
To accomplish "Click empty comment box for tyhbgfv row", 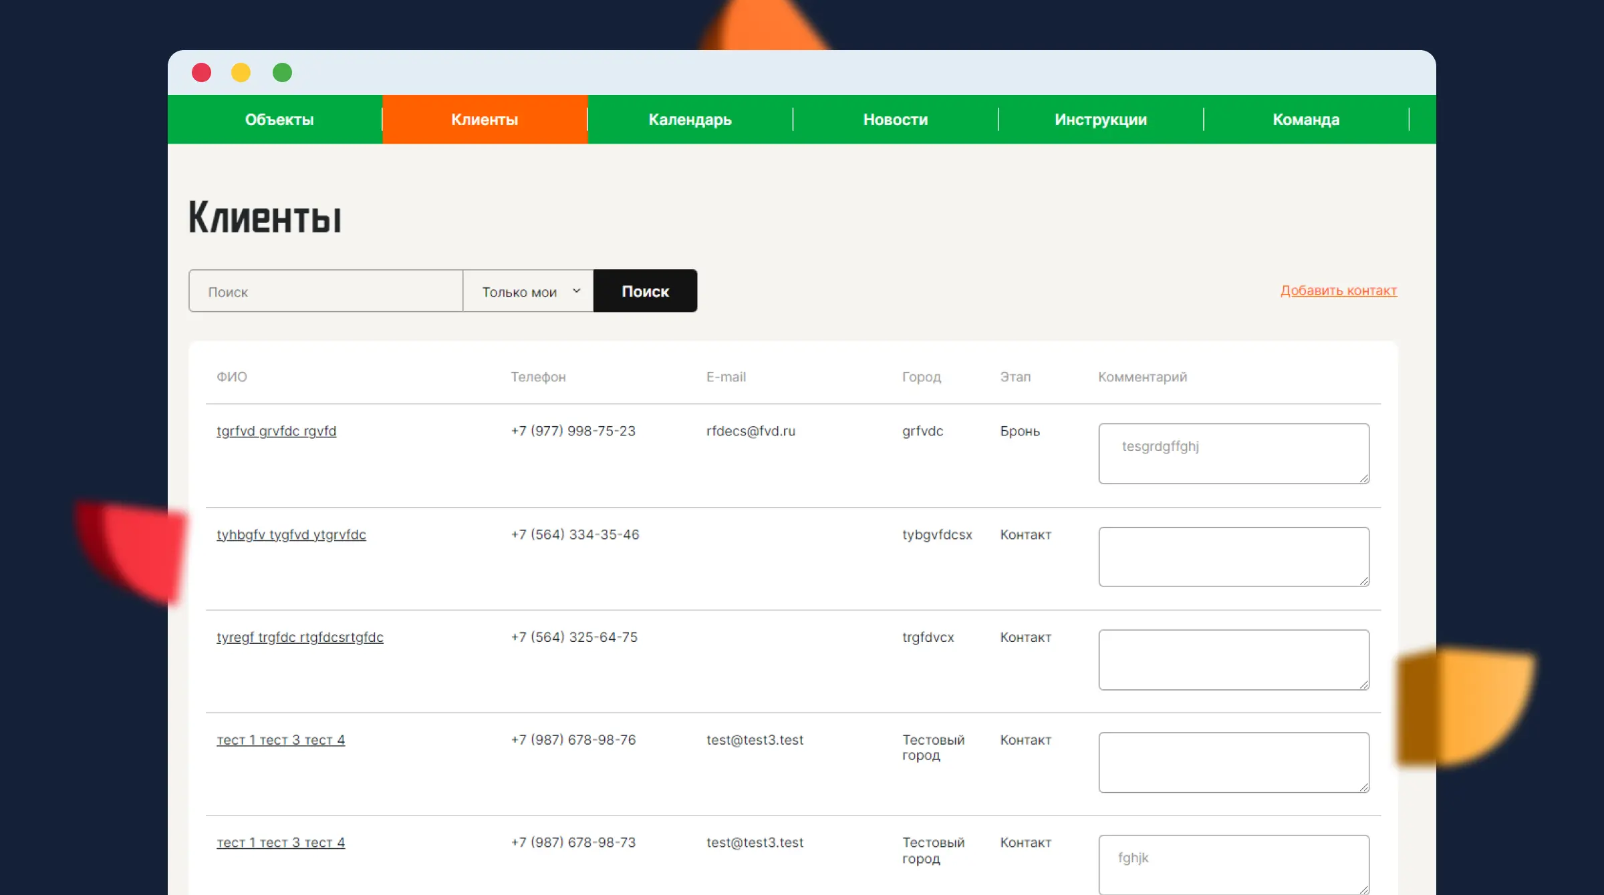I will pyautogui.click(x=1233, y=557).
